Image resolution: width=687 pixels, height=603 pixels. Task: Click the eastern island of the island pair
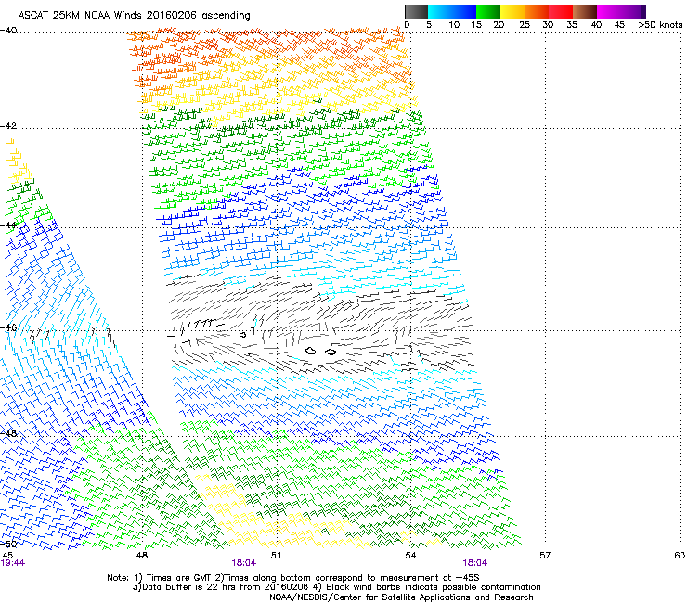click(331, 352)
